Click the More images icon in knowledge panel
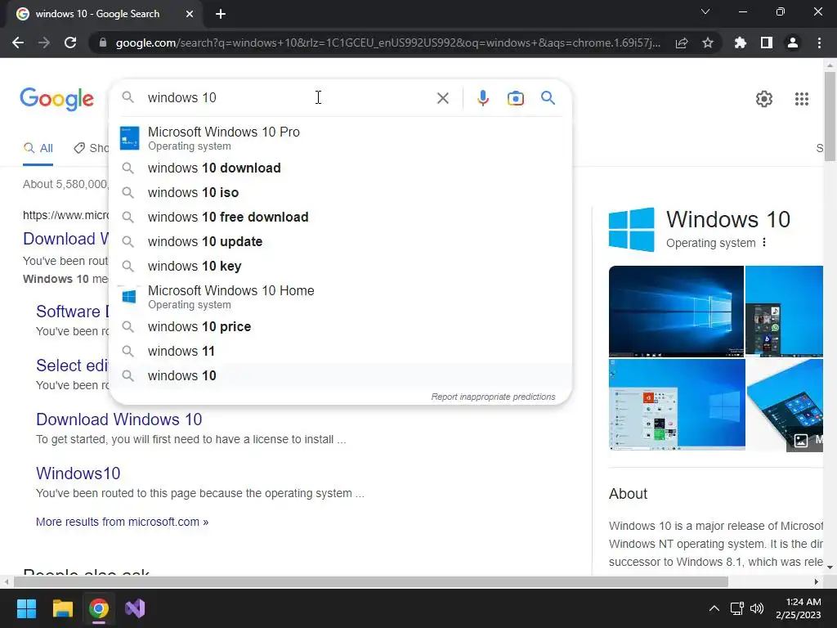 (x=801, y=441)
